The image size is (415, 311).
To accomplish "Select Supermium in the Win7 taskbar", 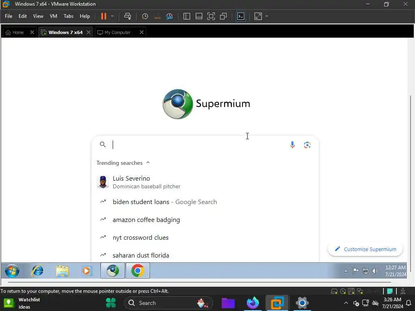I will [x=113, y=271].
